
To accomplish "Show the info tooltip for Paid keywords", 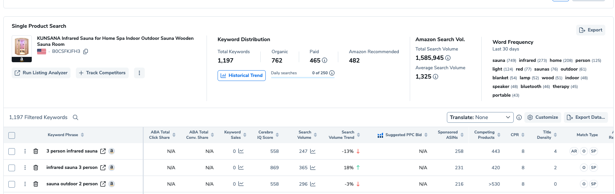I will tap(325, 61).
